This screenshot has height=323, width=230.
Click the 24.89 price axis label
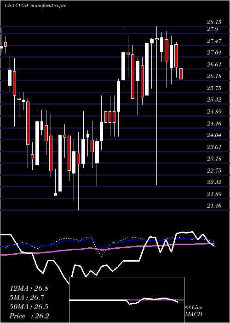point(214,112)
